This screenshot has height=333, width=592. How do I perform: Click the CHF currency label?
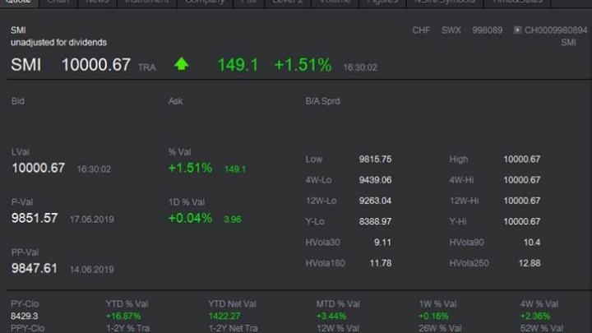[x=421, y=30]
